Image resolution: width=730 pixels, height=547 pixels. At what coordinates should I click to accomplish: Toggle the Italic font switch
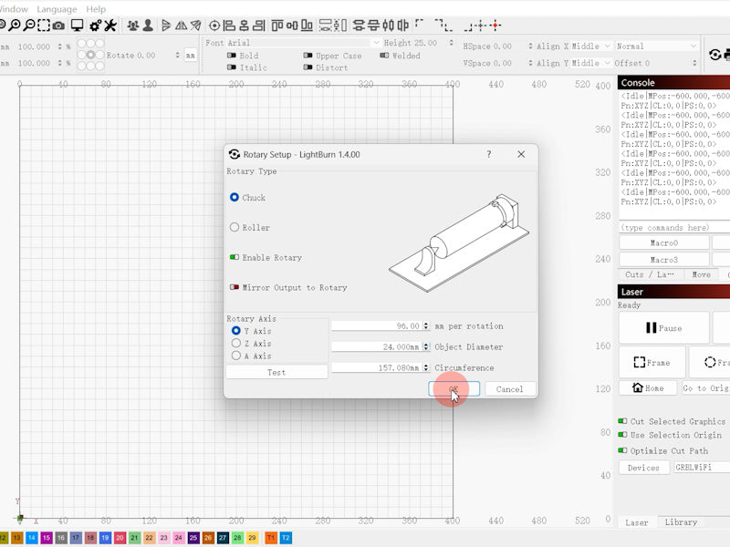[x=232, y=67]
